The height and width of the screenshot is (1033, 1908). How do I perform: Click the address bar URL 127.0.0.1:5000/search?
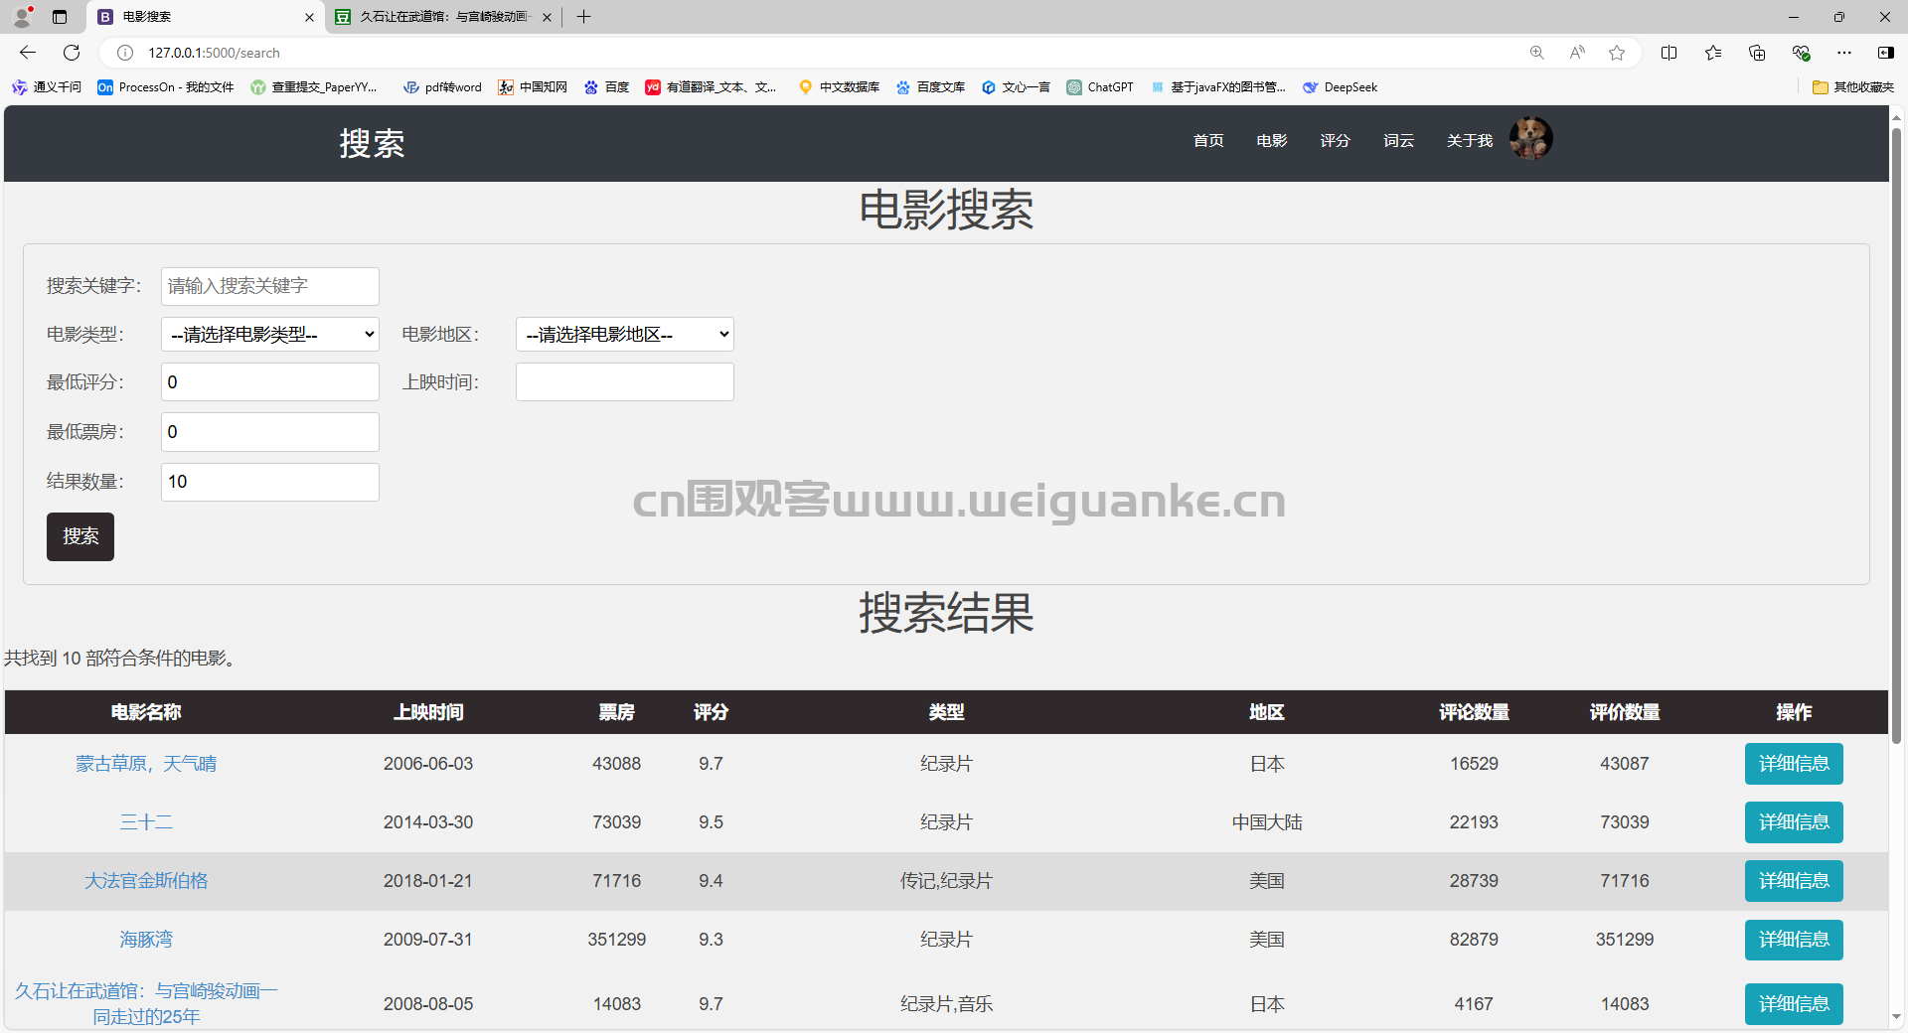[x=215, y=53]
